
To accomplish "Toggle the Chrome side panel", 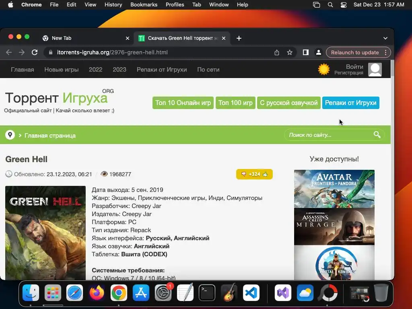I will 306,52.
